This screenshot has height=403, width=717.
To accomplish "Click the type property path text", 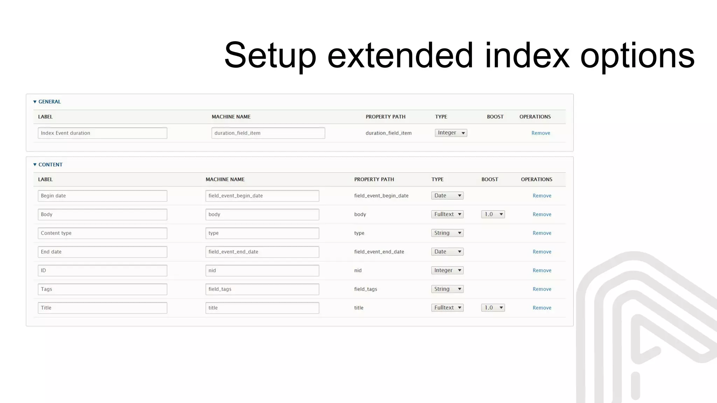I will tap(359, 233).
